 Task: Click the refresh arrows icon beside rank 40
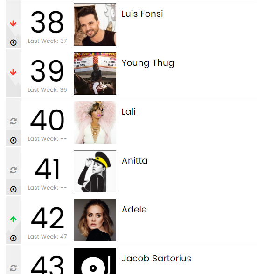(14, 121)
